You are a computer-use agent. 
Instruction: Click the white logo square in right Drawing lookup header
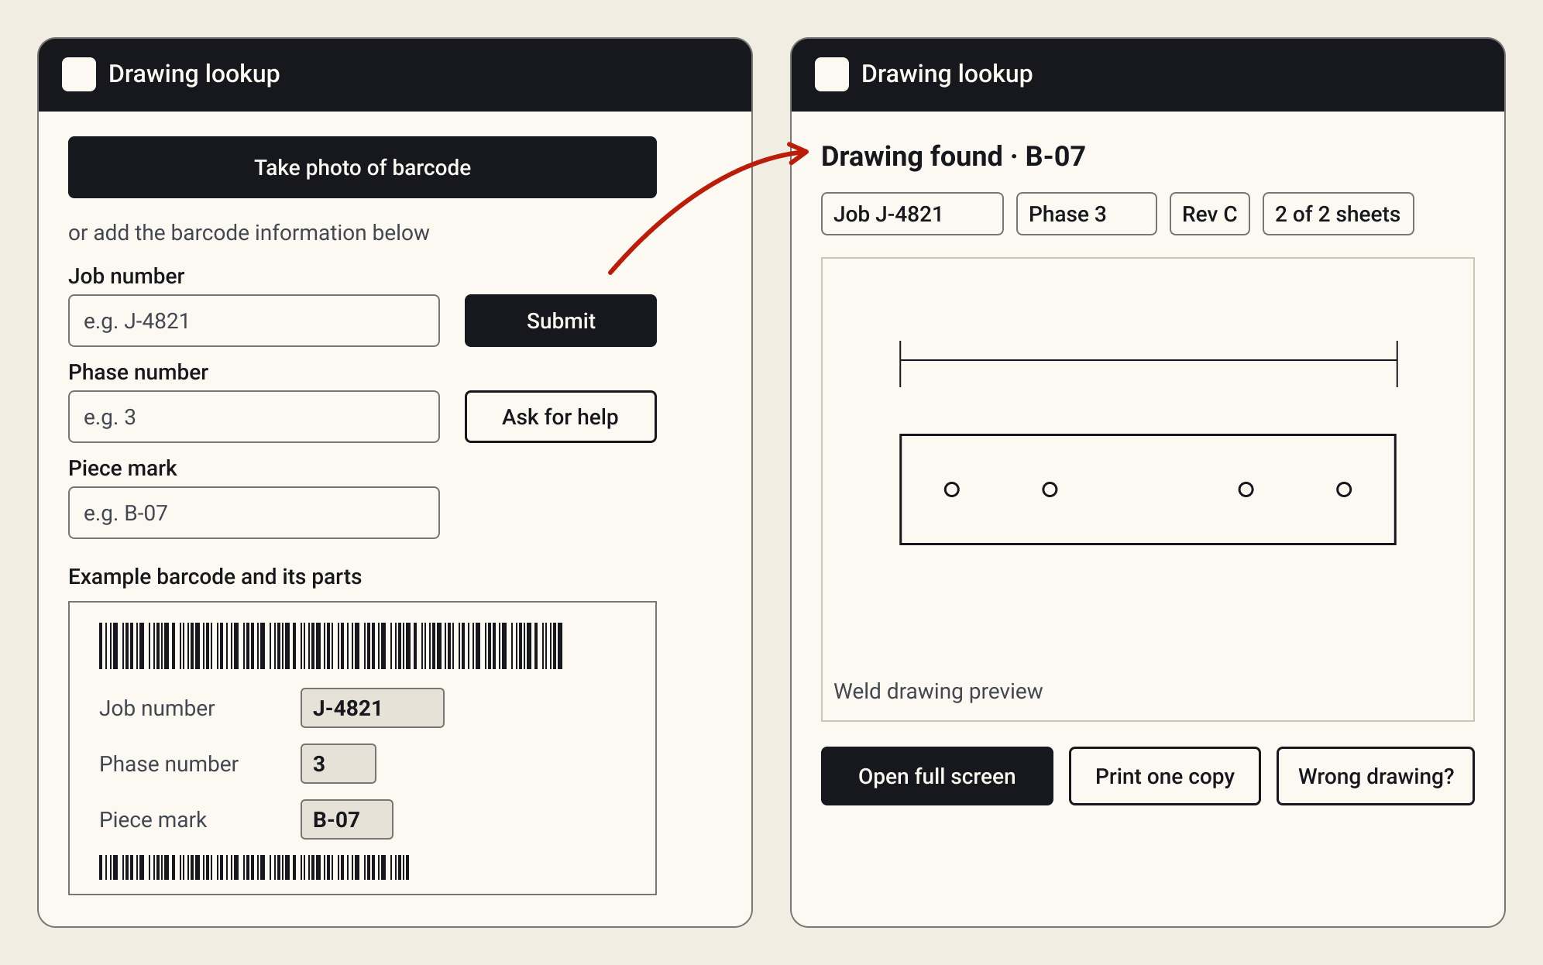(832, 74)
